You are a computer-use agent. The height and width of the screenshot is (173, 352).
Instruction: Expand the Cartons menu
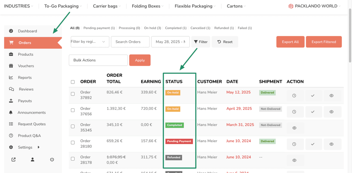point(236,6)
